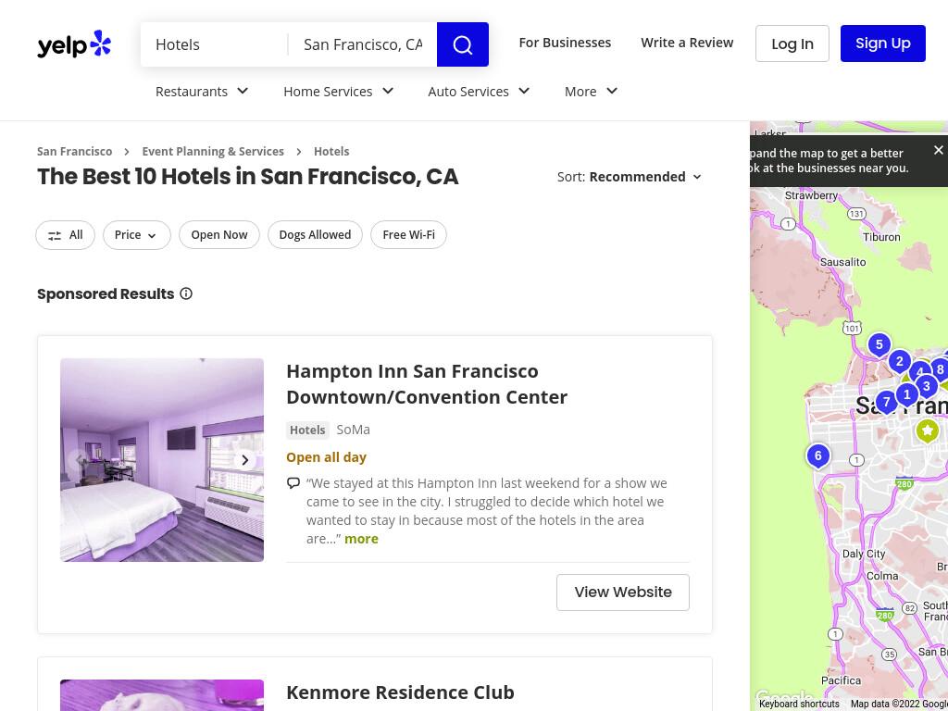The image size is (948, 711).
Task: Click the San Francisco, CA location field
Action: pyautogui.click(x=363, y=44)
